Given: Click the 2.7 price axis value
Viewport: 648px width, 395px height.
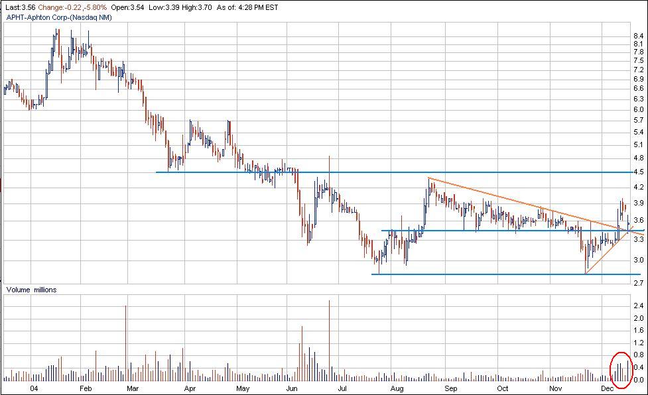Looking at the screenshot, I should [x=638, y=283].
